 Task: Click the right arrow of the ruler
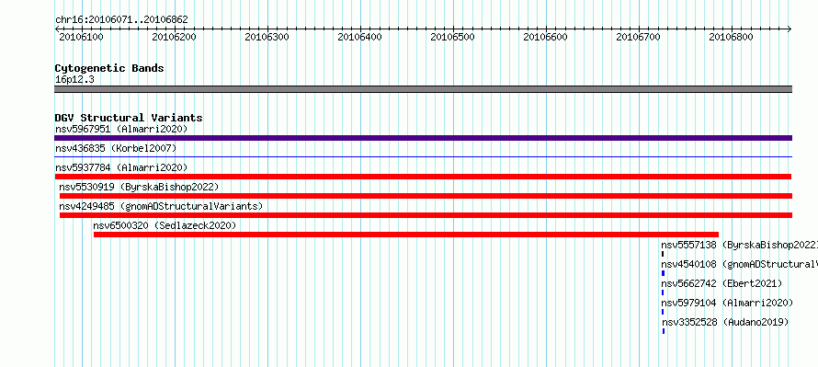point(790,29)
